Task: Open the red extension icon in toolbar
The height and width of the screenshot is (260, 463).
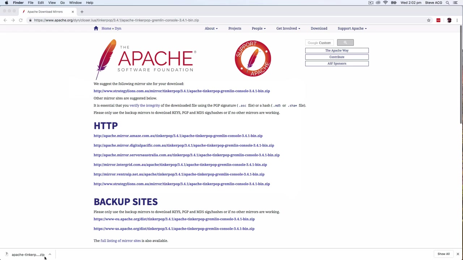Action: coord(438,20)
